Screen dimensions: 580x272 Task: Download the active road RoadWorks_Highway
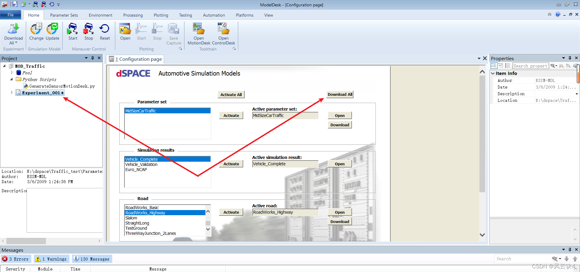point(340,222)
